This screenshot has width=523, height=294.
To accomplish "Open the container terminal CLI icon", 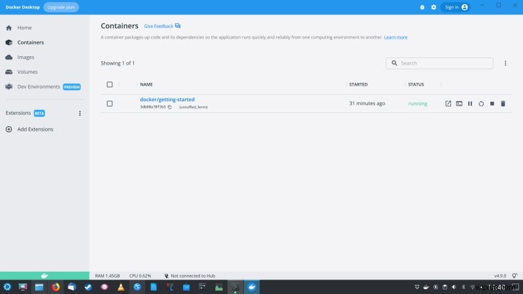I will 459,104.
